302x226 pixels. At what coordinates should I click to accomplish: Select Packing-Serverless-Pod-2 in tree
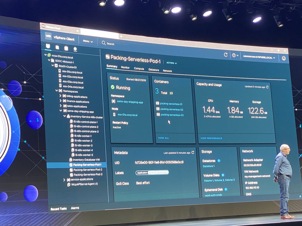(86, 170)
